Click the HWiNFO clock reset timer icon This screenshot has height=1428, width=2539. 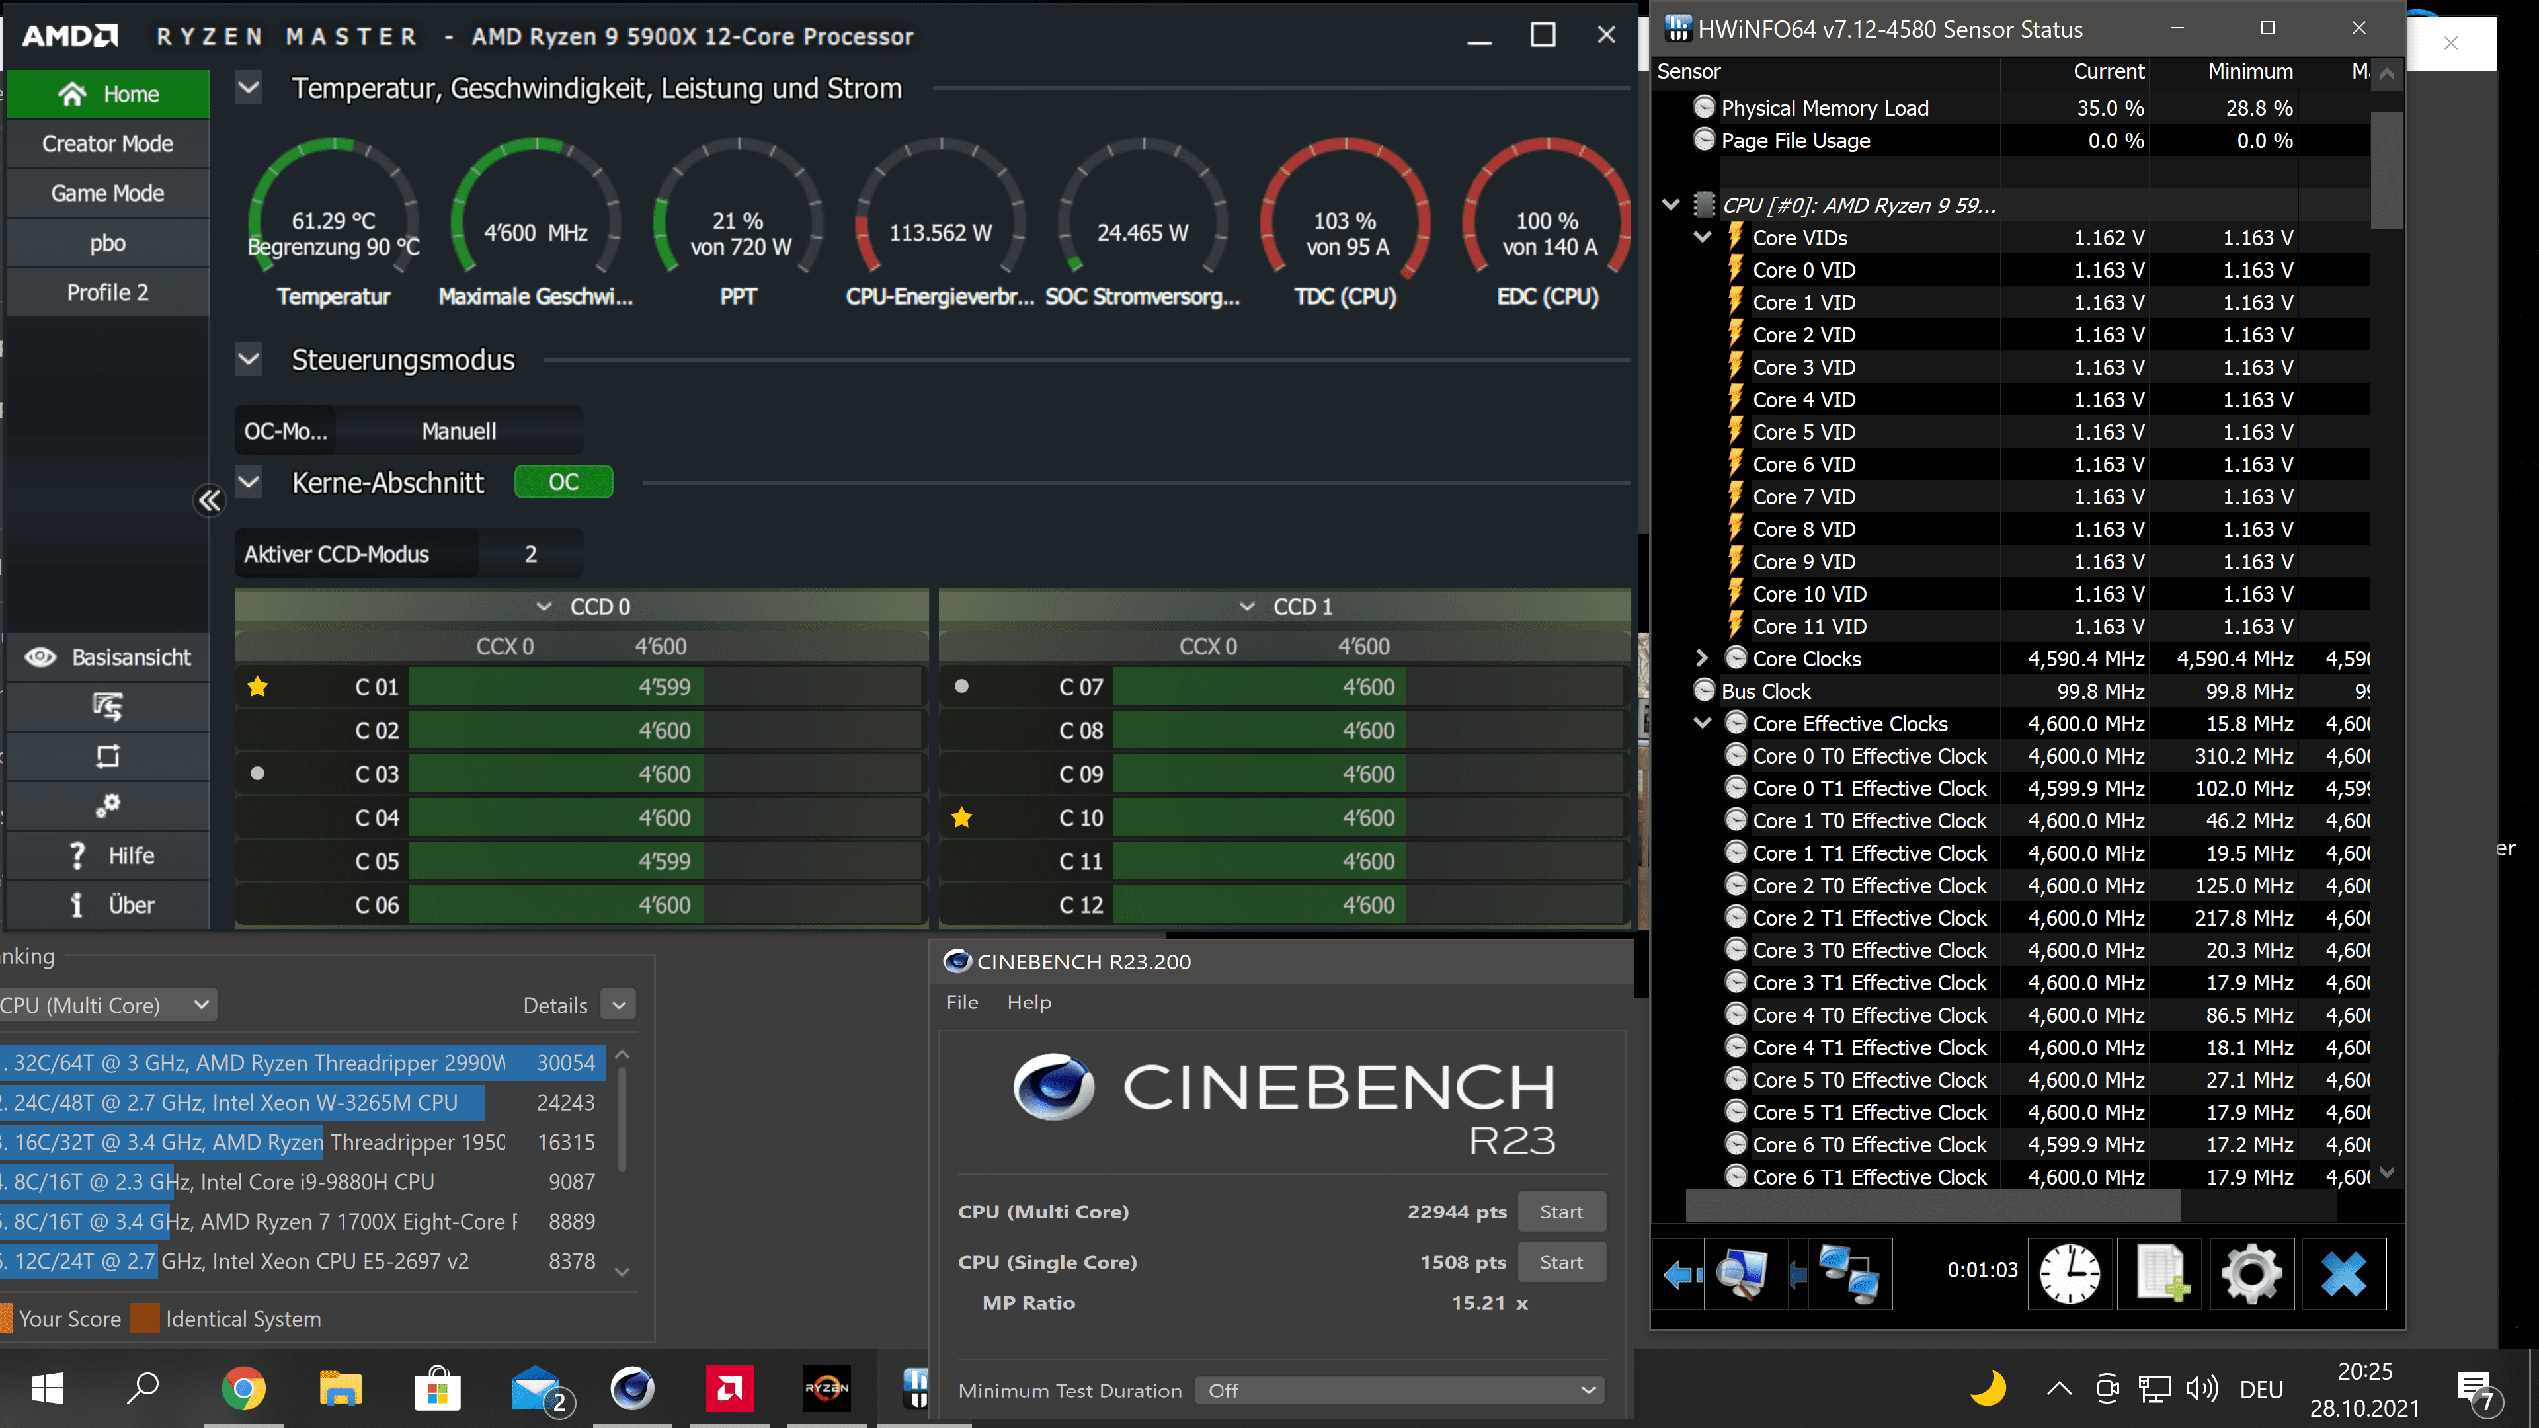click(2070, 1273)
